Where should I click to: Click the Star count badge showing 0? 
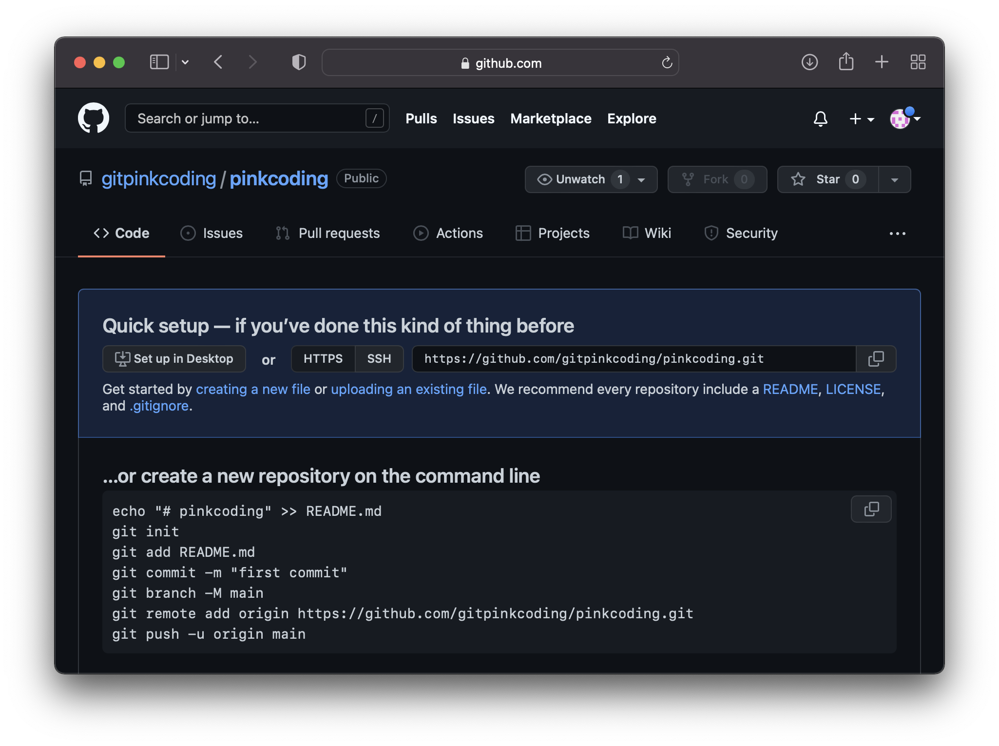855,179
